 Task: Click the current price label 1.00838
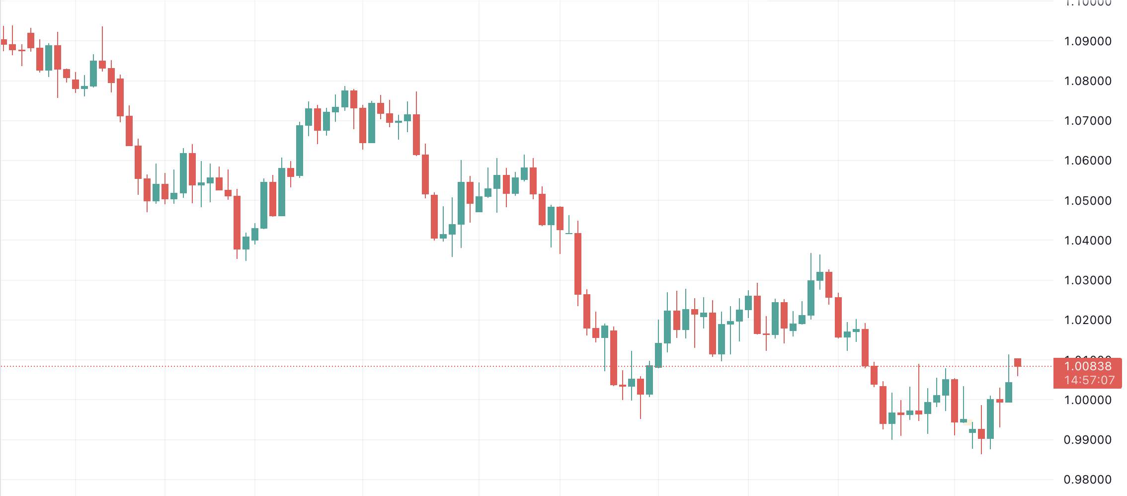coord(1087,367)
